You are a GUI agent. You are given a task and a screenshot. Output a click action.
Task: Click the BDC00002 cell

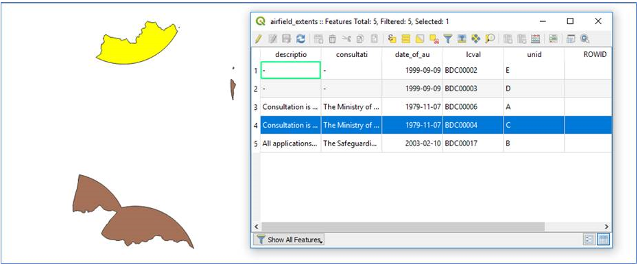(473, 71)
